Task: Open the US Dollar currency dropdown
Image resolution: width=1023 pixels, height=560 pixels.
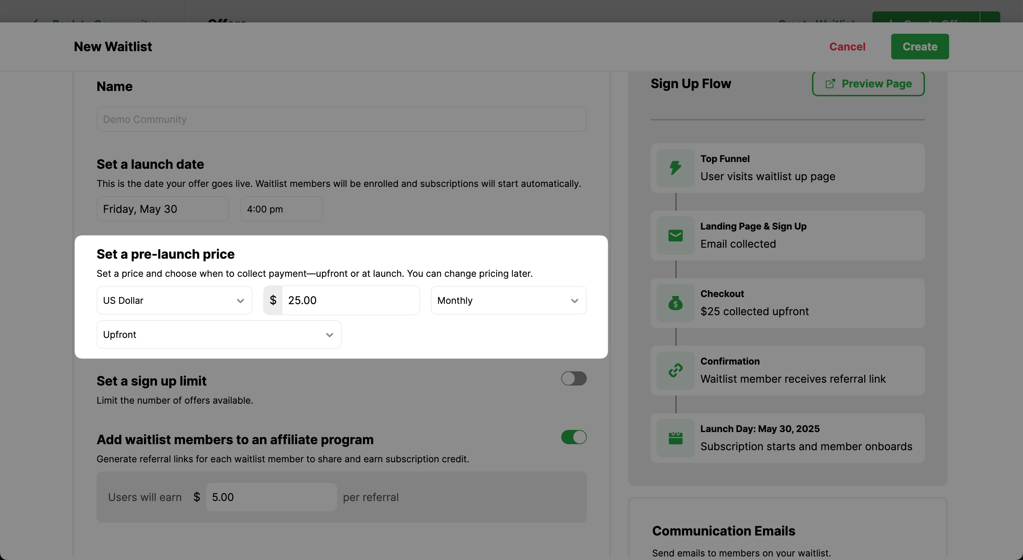Action: coord(174,300)
